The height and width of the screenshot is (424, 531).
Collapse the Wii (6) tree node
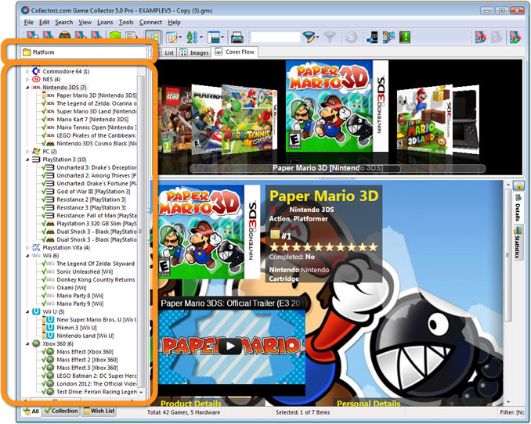27,256
